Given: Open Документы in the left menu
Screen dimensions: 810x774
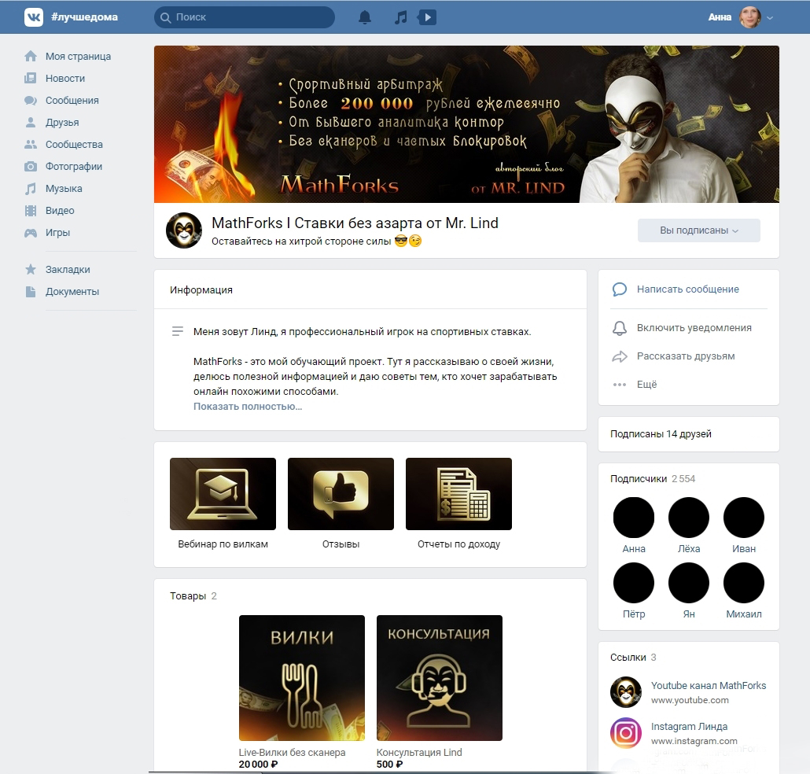Looking at the screenshot, I should point(72,291).
